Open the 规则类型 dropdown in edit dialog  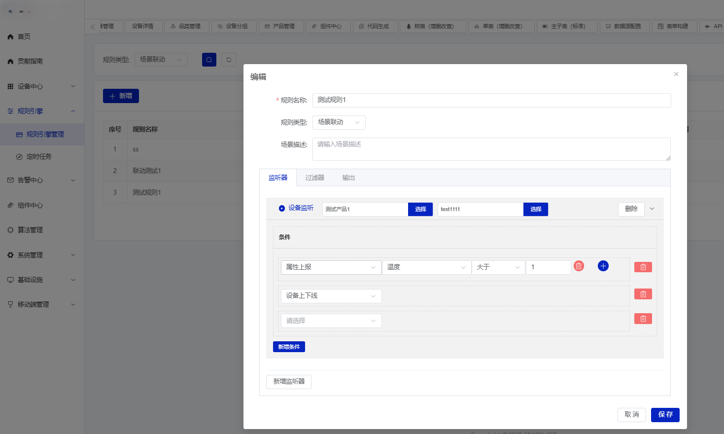pyautogui.click(x=339, y=122)
